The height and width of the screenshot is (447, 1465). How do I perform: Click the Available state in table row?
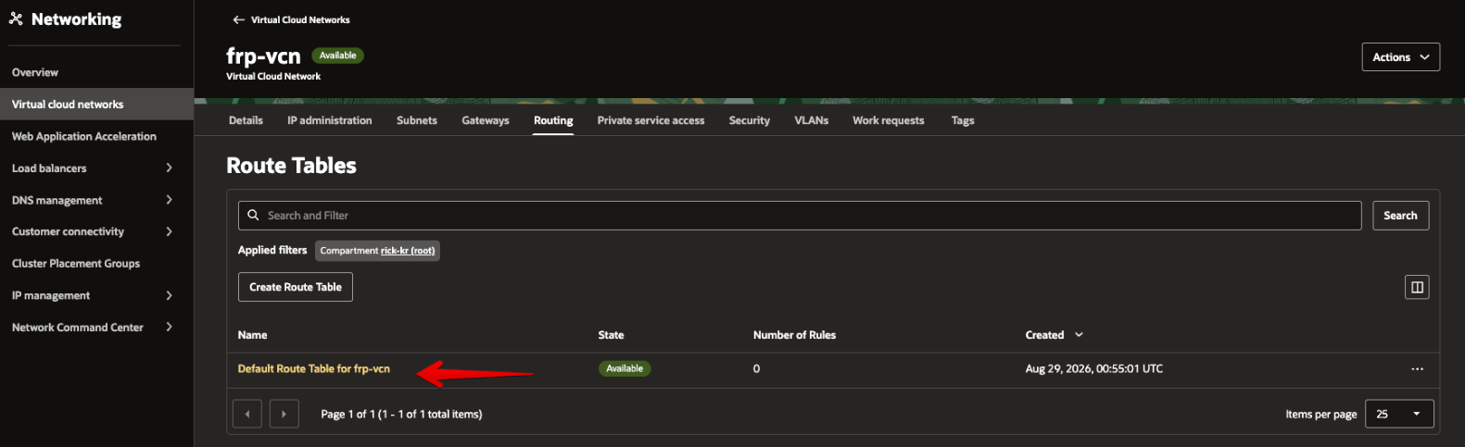[x=625, y=368]
